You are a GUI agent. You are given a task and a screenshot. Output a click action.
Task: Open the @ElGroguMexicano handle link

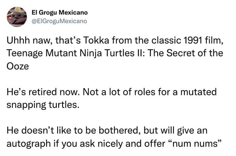click(59, 21)
